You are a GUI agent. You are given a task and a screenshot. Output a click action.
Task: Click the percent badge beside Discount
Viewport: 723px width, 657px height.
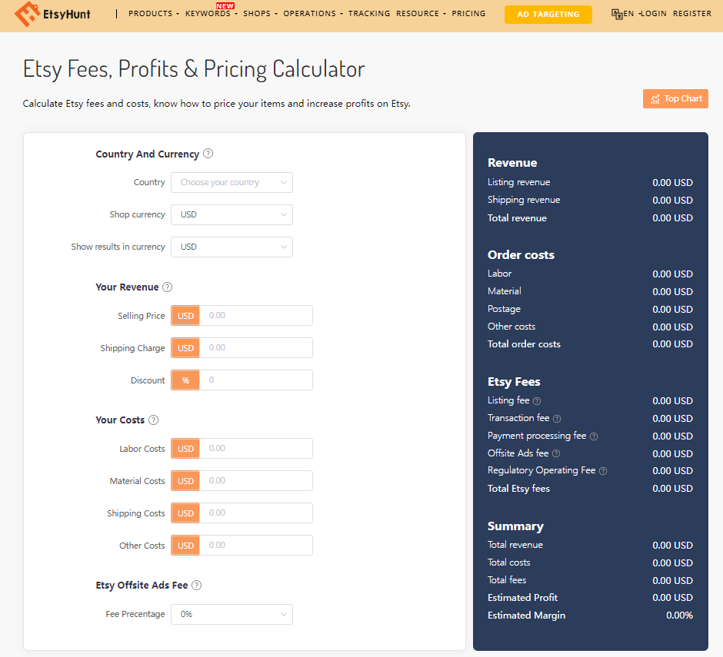pyautogui.click(x=185, y=380)
